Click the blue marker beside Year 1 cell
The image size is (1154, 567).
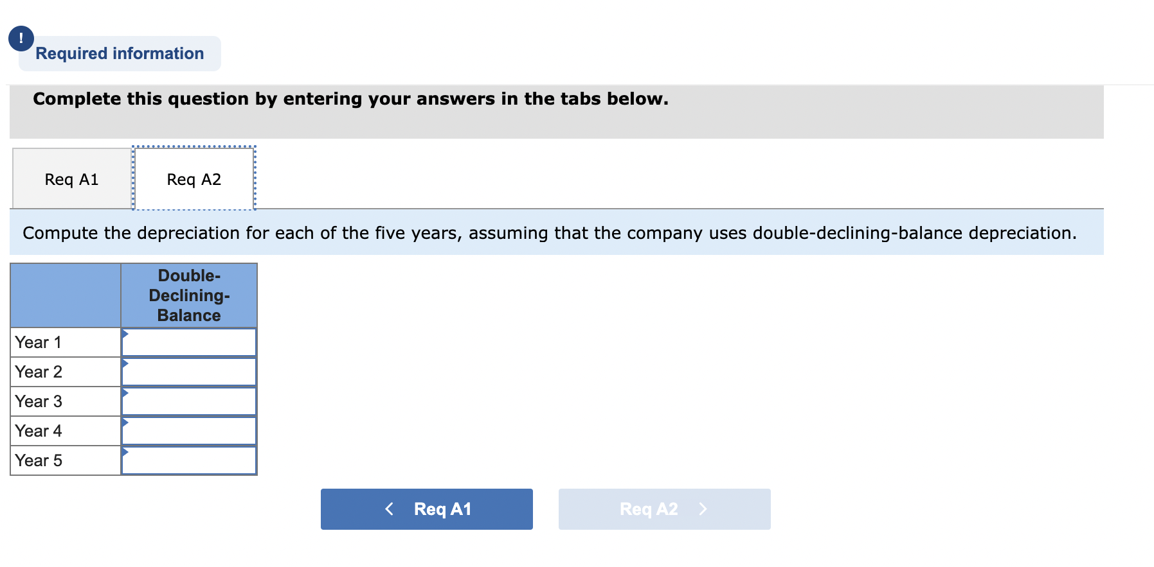click(x=124, y=334)
